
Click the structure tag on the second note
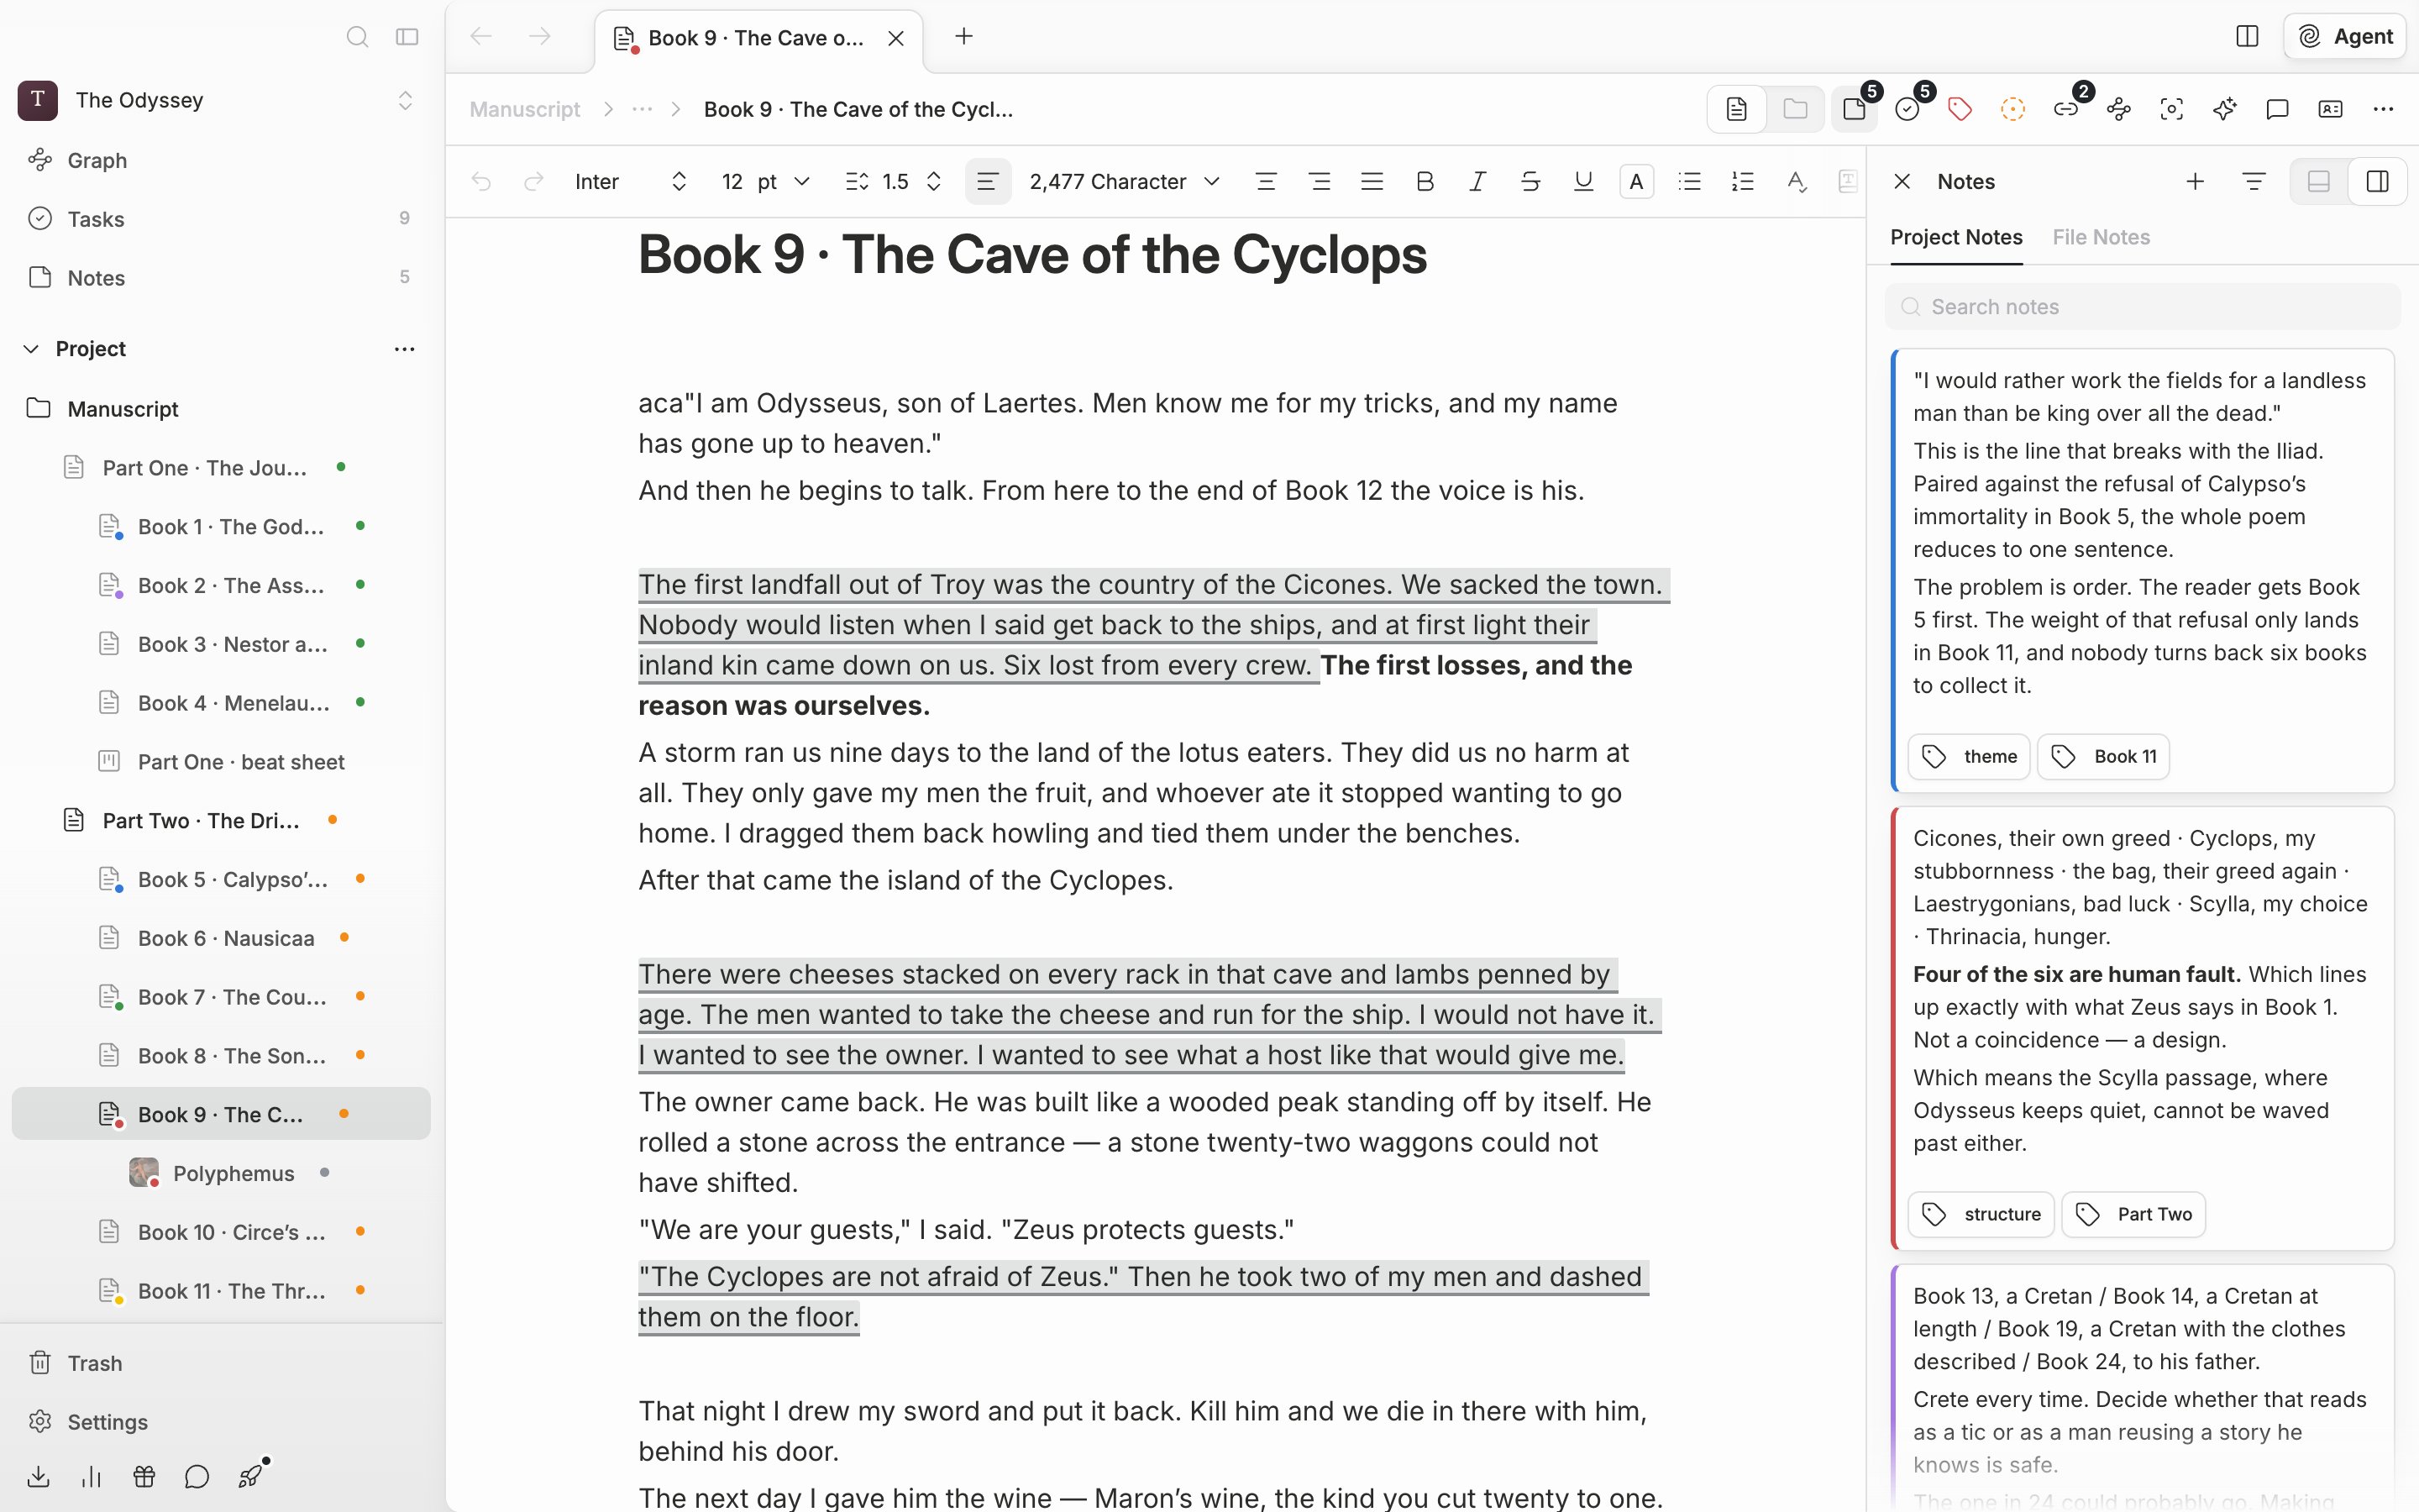pos(1981,1214)
